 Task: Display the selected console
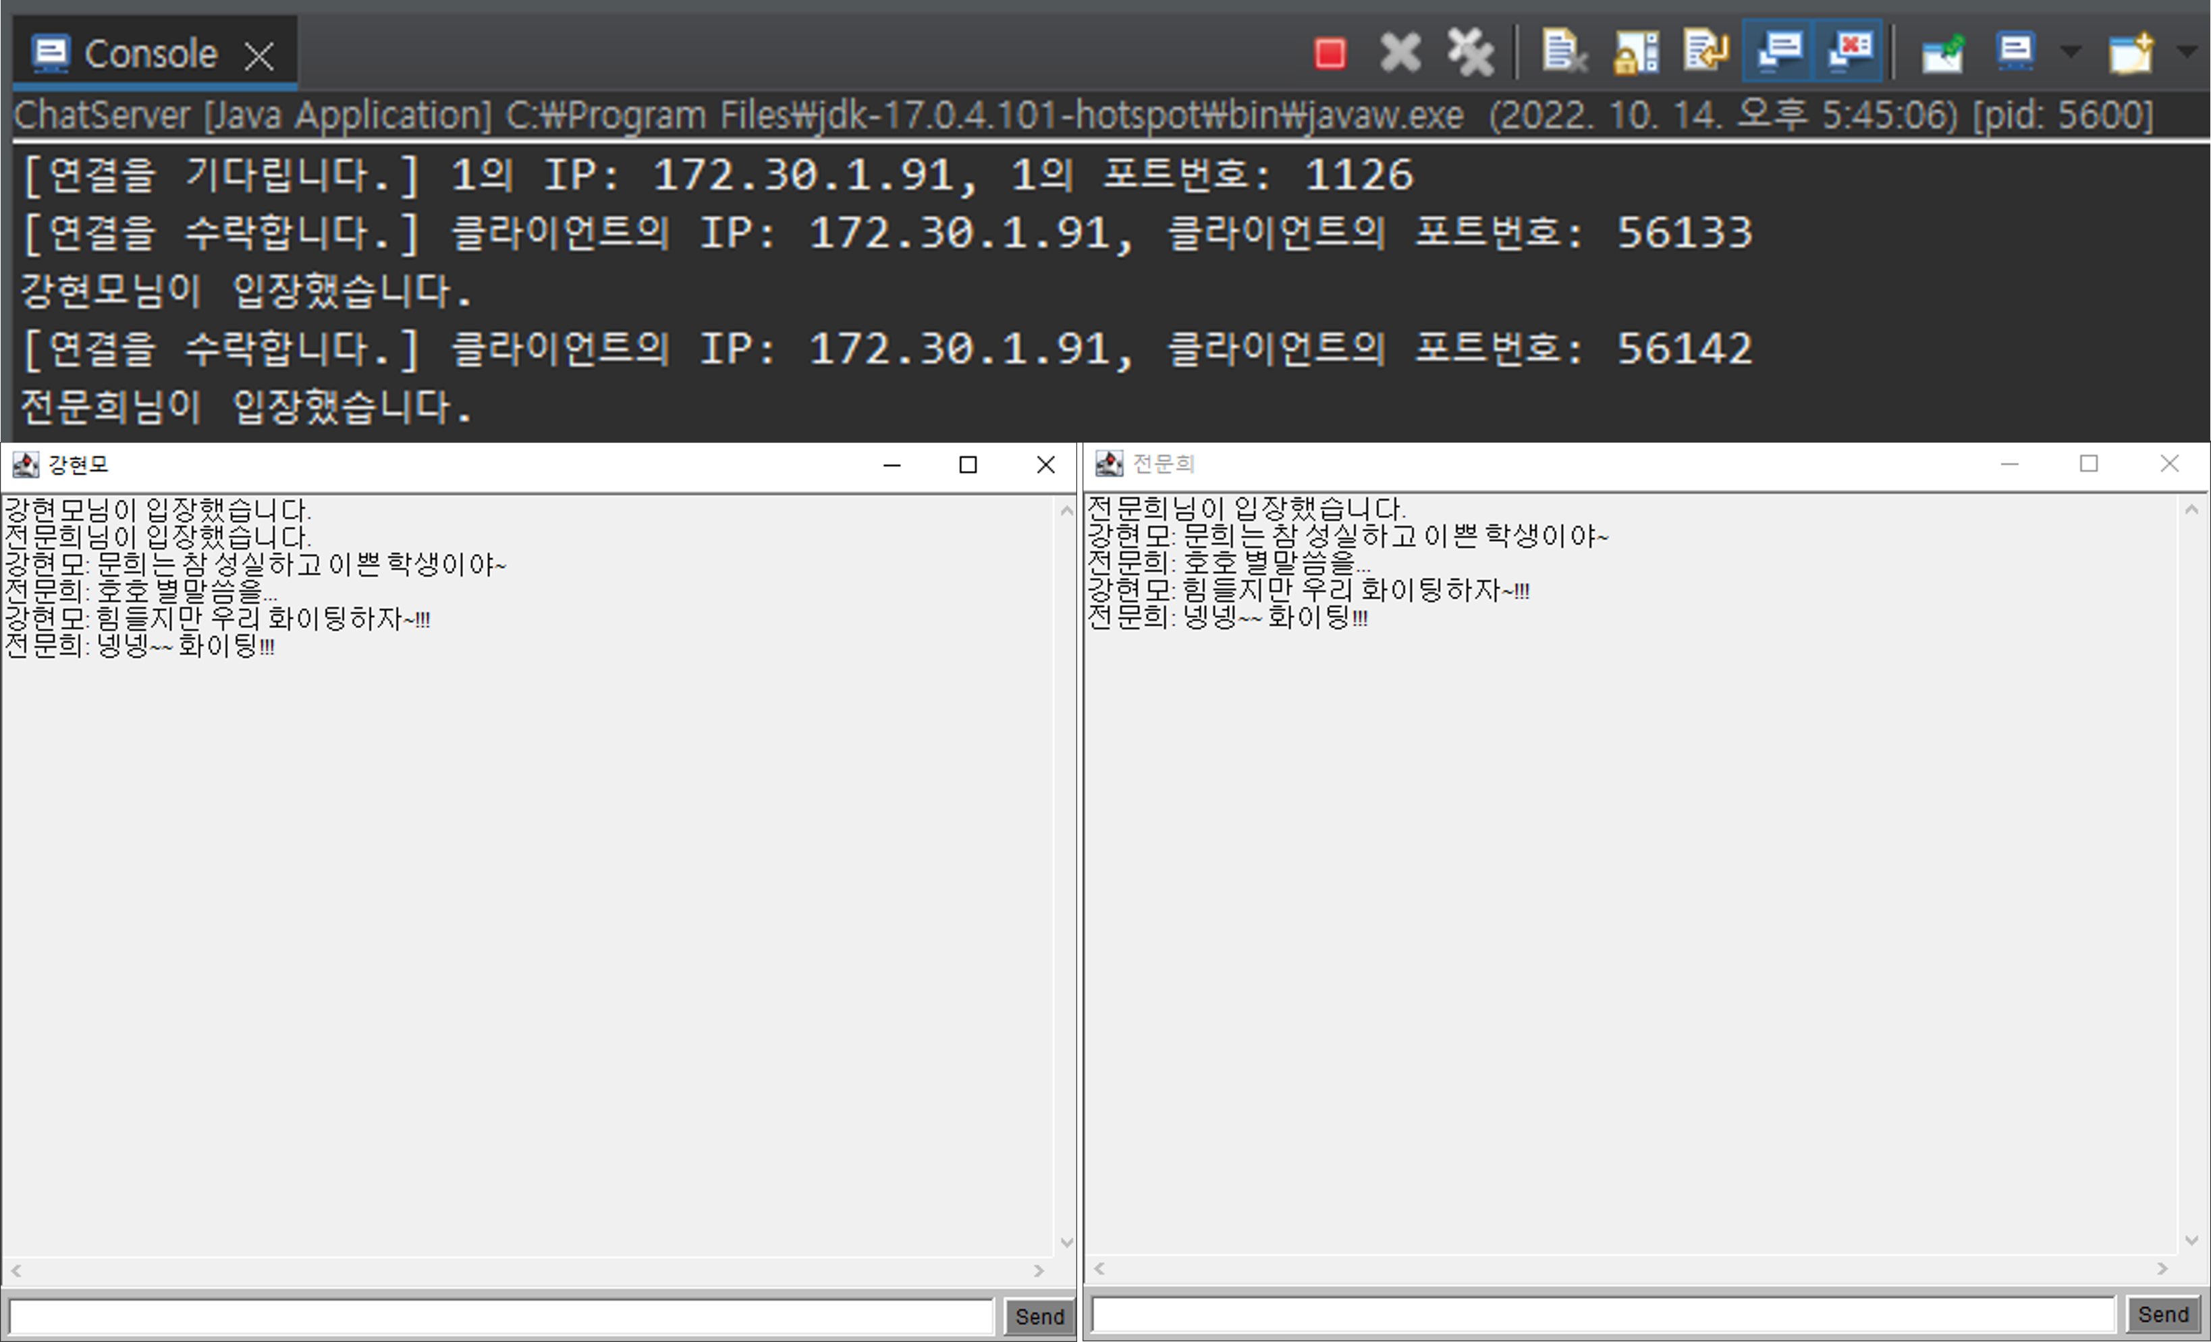pyautogui.click(x=2015, y=52)
